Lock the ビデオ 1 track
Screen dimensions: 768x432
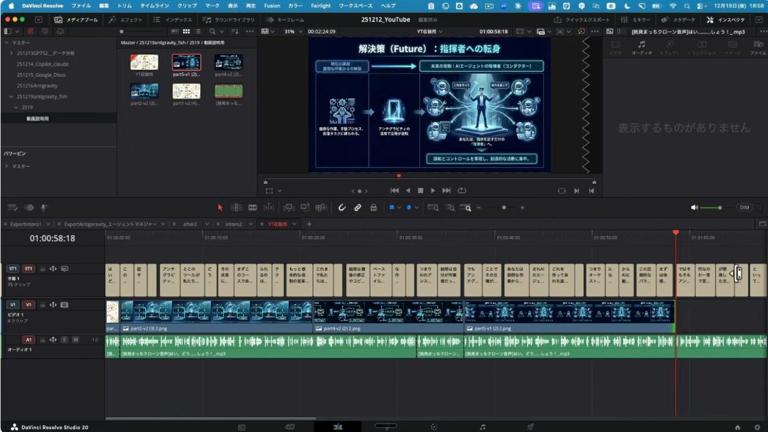[x=42, y=305]
